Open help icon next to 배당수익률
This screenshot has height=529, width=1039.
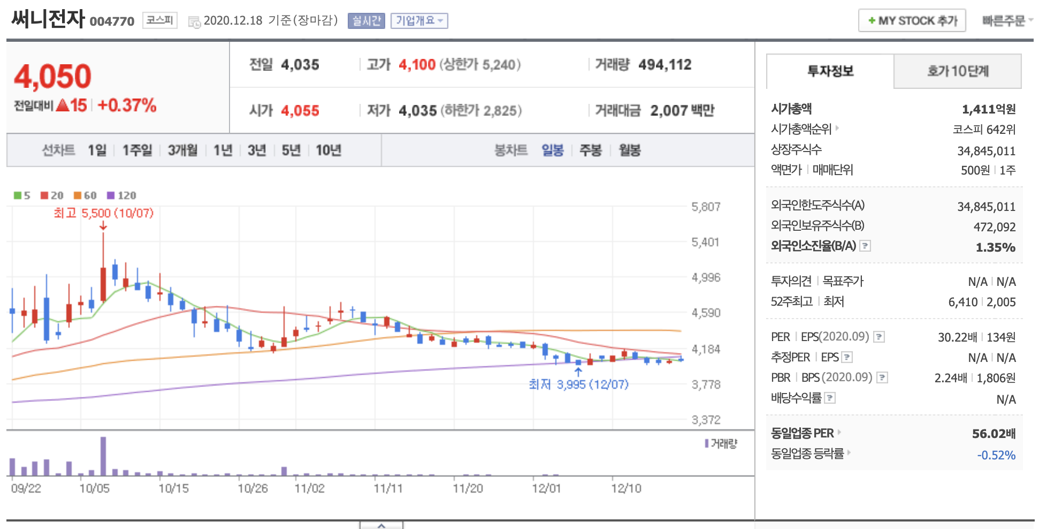tap(830, 398)
